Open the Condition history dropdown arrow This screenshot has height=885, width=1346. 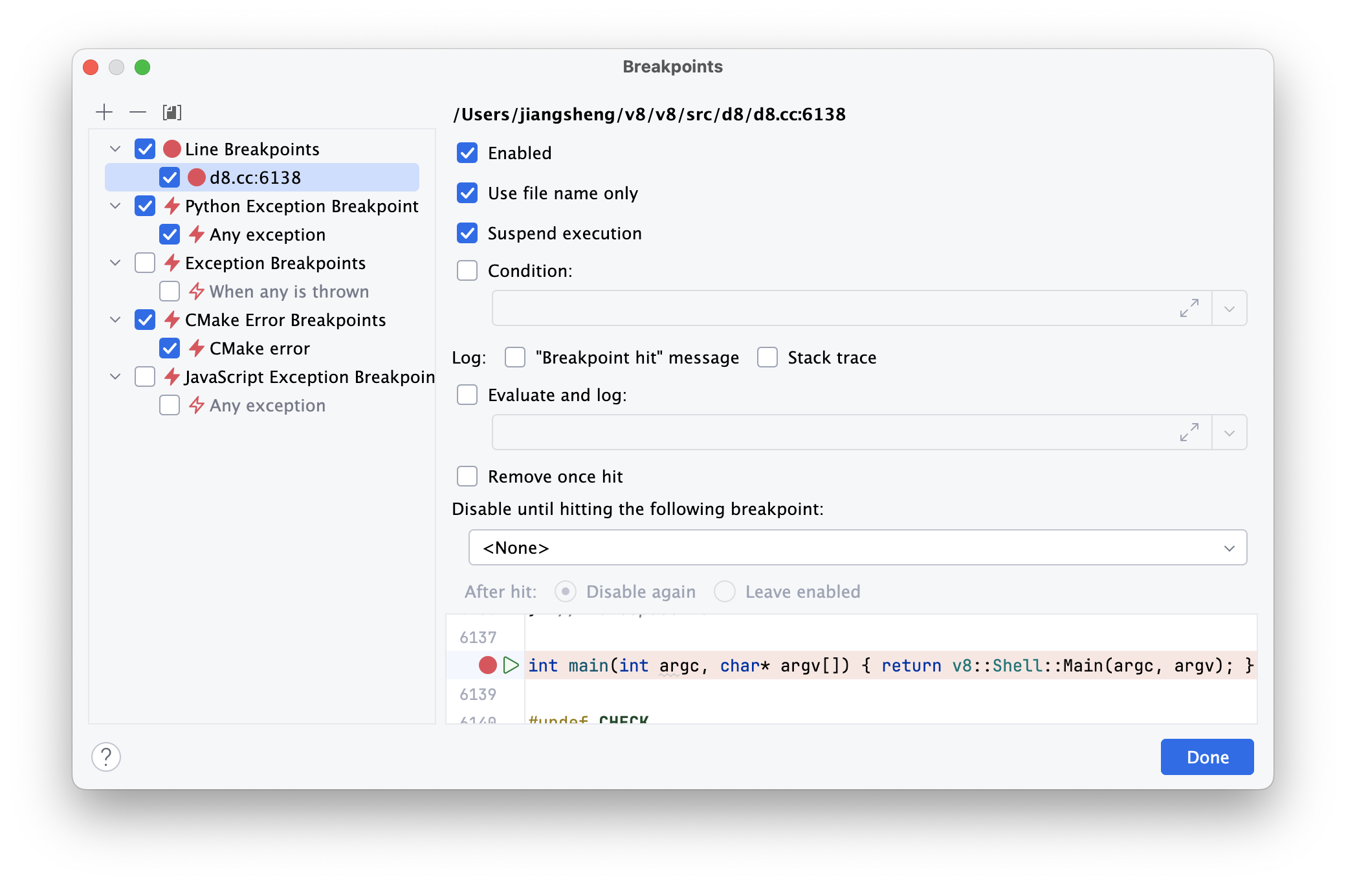[1230, 308]
